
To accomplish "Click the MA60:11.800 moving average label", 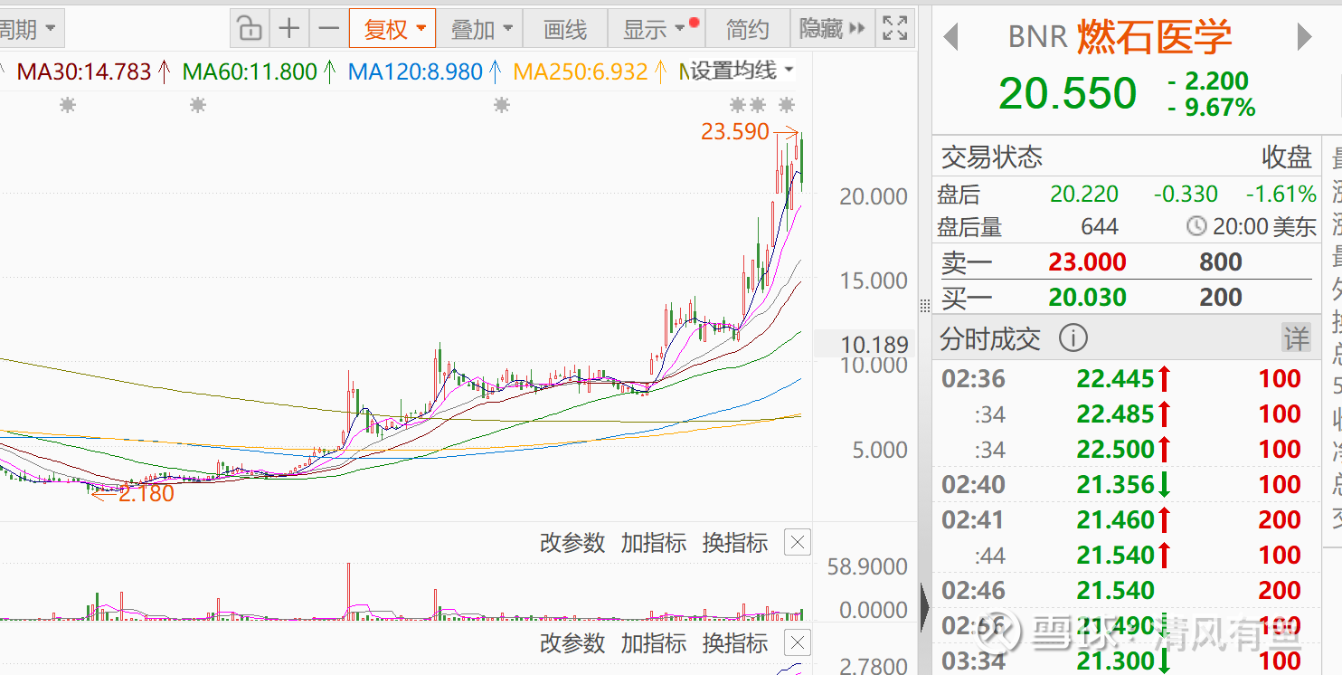I will coord(250,71).
